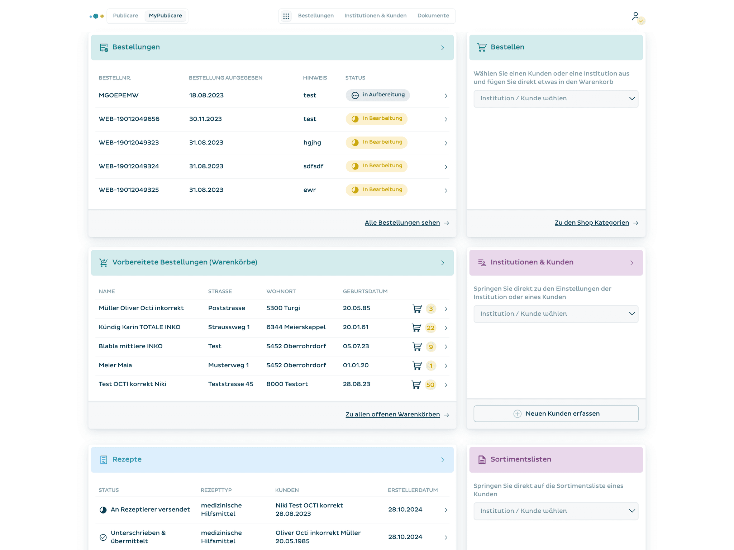Click the Geburtsdatum column header
Image resolution: width=734 pixels, height=550 pixels.
point(365,291)
